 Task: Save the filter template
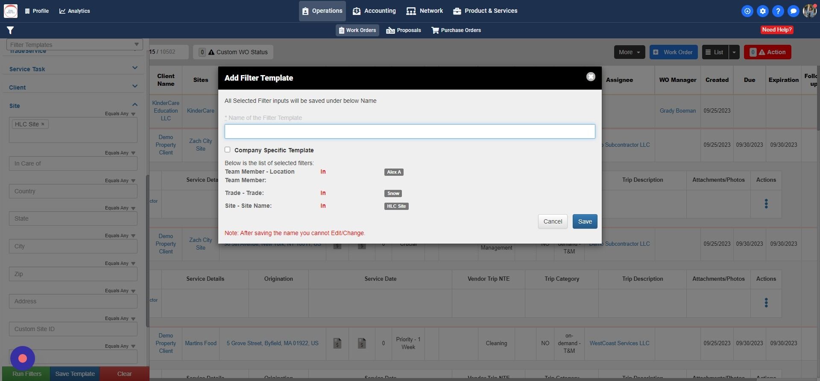point(585,221)
